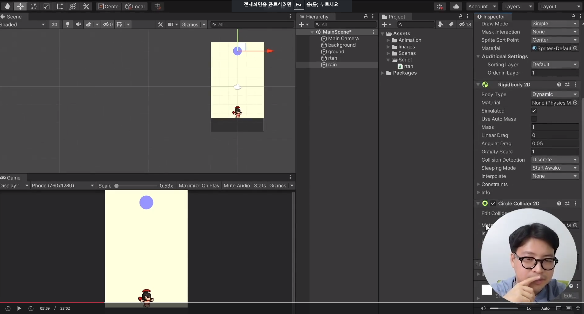Toggle Local handle rotation button
Viewport: 584px width, 314px height.
click(135, 6)
